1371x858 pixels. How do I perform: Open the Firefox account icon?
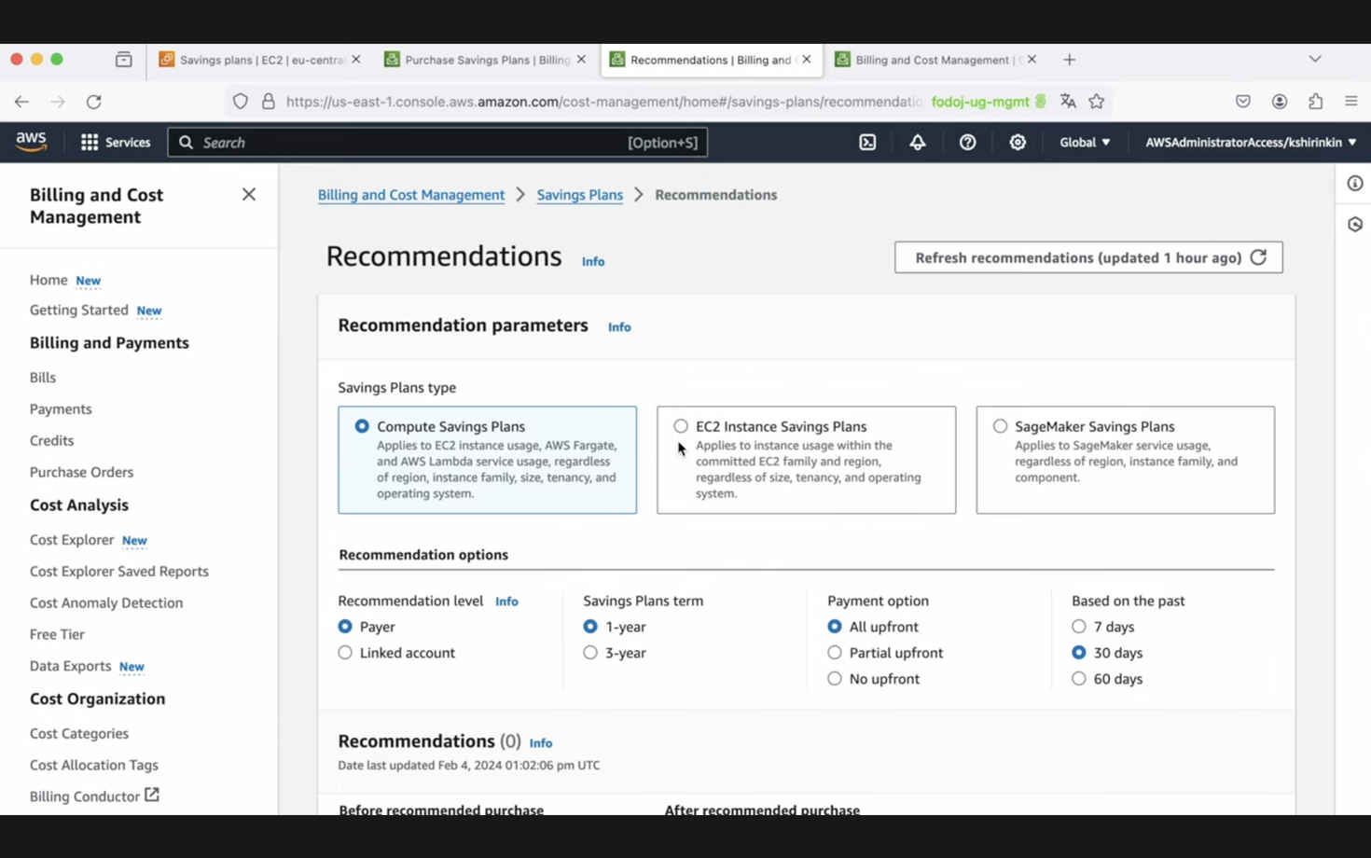[1280, 102]
